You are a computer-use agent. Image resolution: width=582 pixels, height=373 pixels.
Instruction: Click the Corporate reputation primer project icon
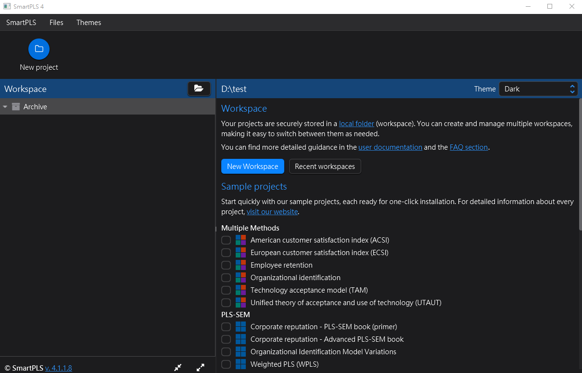click(x=241, y=327)
